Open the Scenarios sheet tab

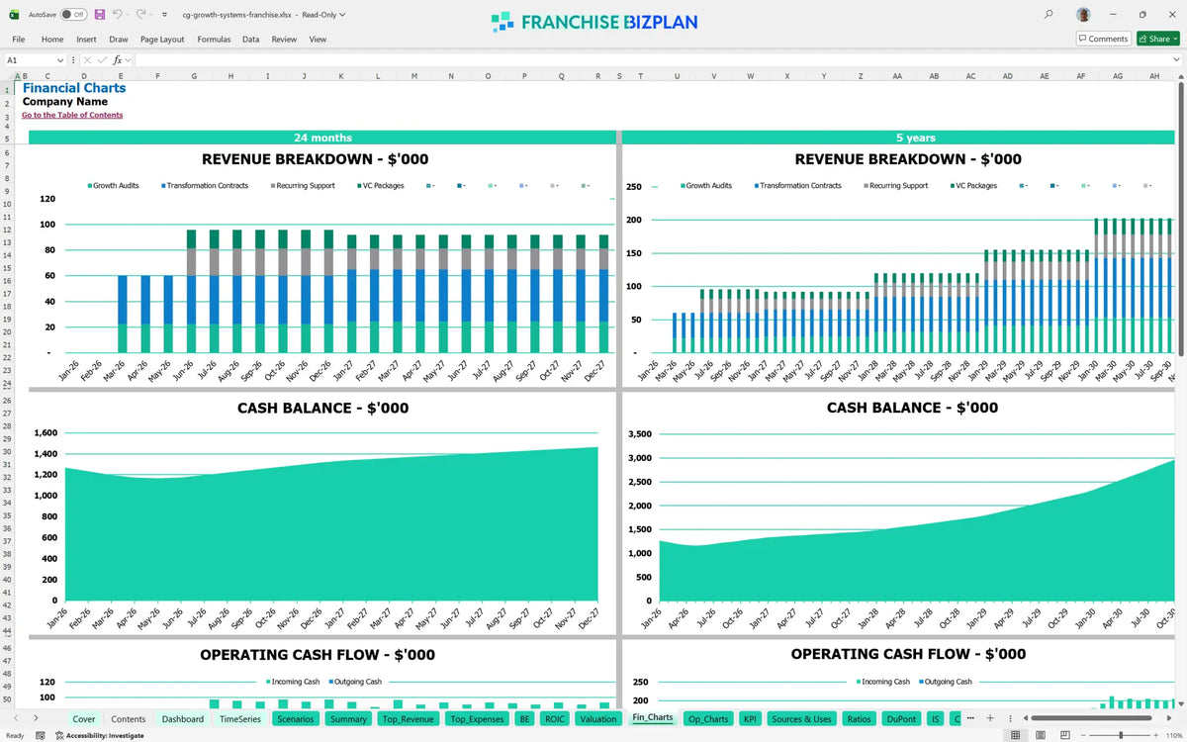tap(296, 719)
